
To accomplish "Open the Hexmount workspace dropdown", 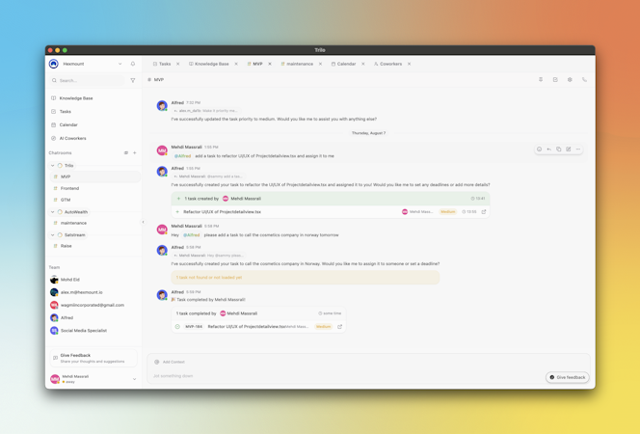I will [120, 64].
